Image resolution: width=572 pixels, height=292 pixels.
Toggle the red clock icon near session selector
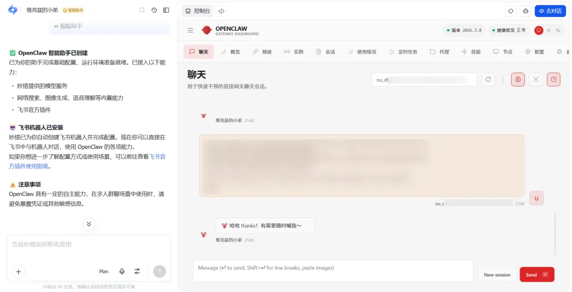tap(553, 79)
